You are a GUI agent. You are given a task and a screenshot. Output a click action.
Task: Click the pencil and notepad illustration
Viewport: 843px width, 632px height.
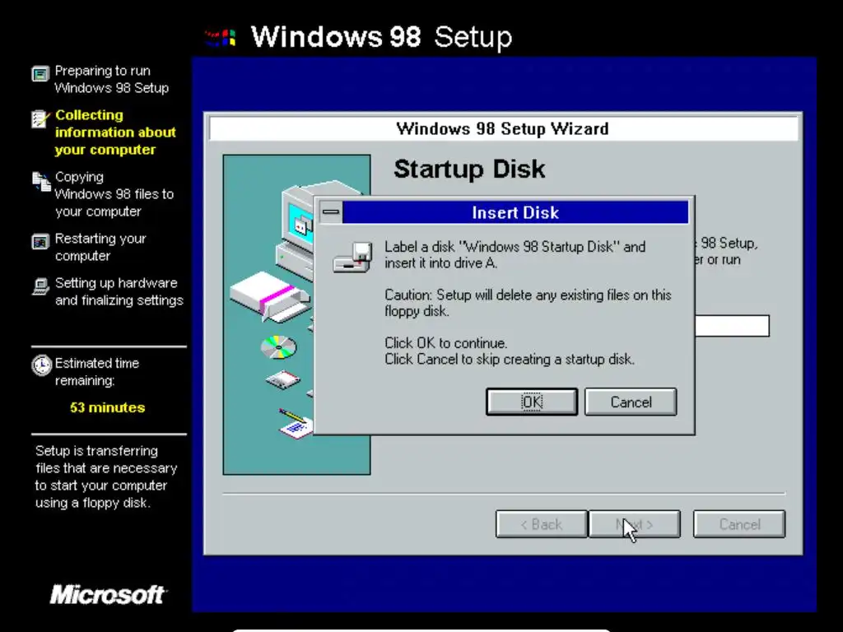click(296, 423)
